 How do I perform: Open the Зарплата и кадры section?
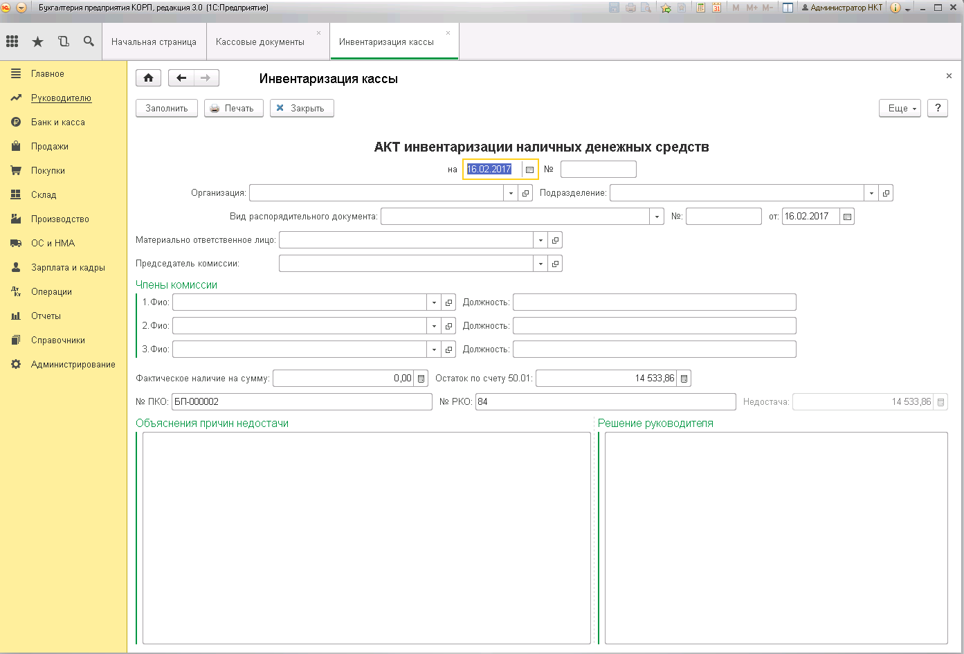[x=68, y=267]
